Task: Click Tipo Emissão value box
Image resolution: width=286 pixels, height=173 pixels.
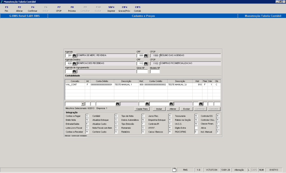Action: click(x=143, y=124)
